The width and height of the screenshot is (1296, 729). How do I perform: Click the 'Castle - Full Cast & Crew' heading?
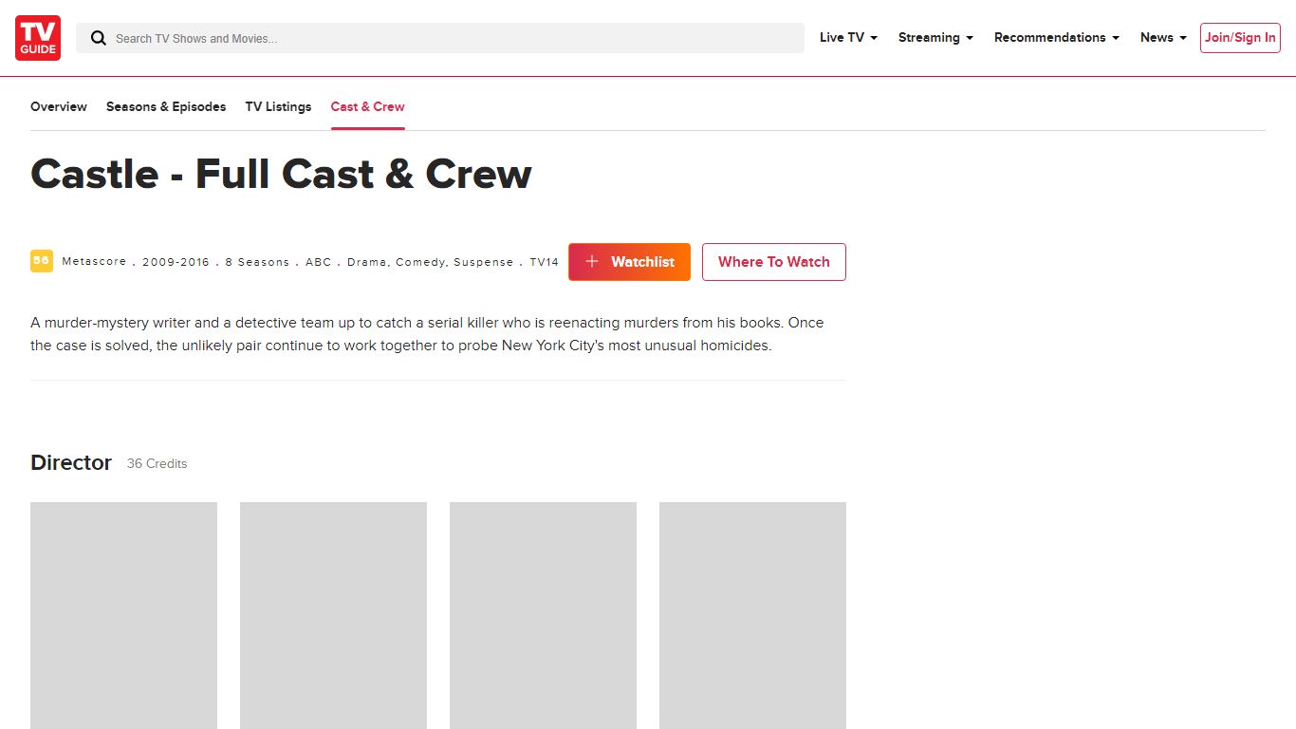coord(281,174)
